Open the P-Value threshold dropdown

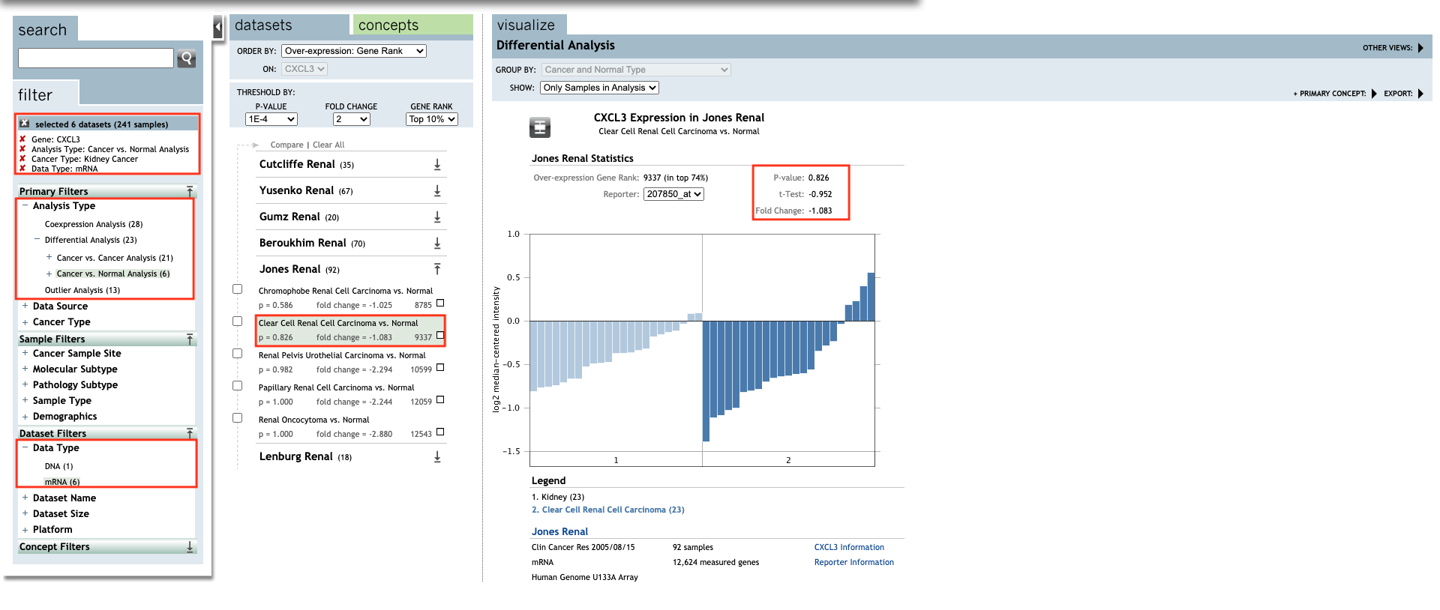(x=271, y=119)
